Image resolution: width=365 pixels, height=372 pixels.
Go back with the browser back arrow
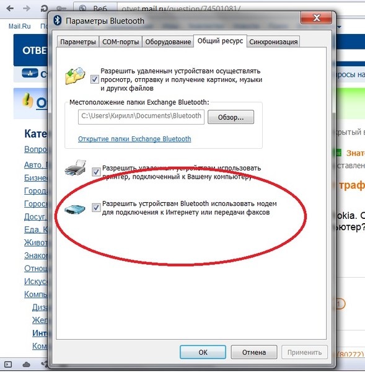(10, 9)
